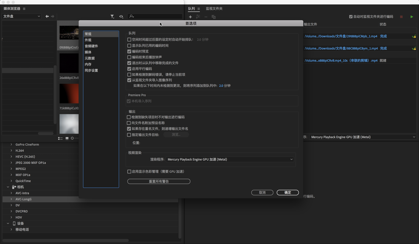Image resolution: width=419 pixels, height=244 pixels.
Task: Open the filter icon in Media Browser
Action: pos(112,17)
